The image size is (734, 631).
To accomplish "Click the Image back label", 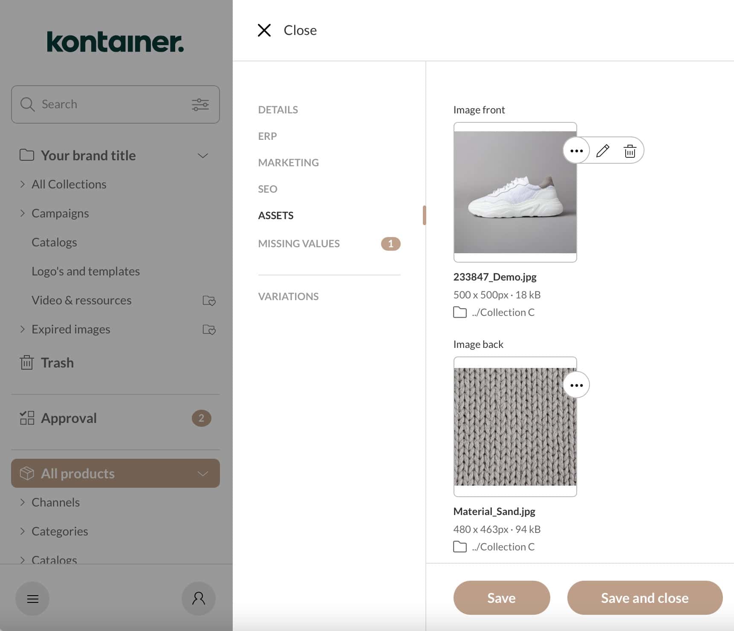I will click(x=478, y=344).
